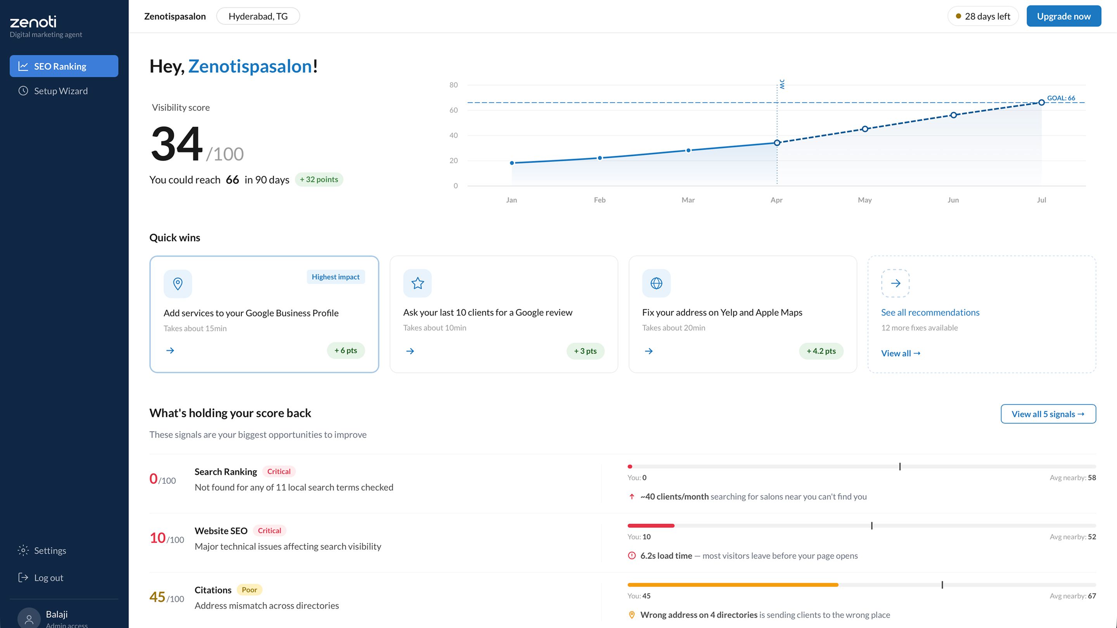Open Setup Wizard from the sidebar
This screenshot has height=628, width=1117.
(60, 91)
